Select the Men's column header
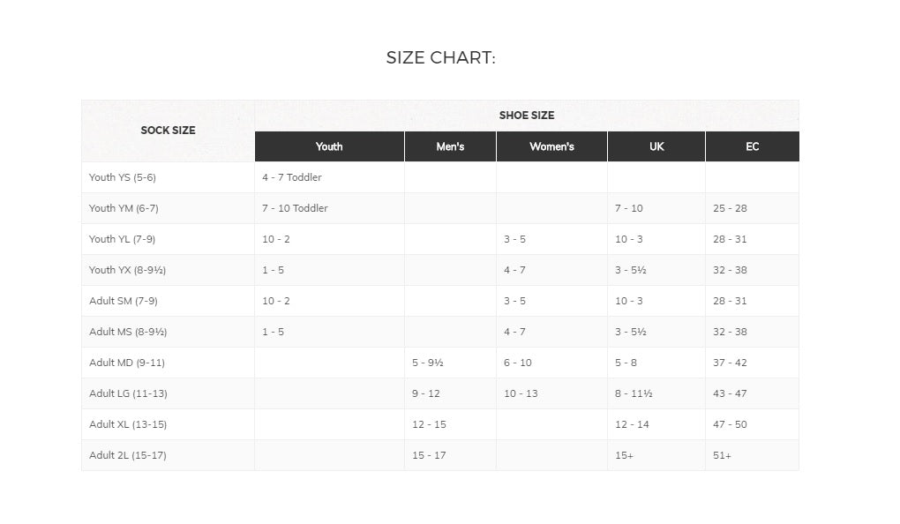Viewport: 900px width, 524px height. tap(450, 146)
